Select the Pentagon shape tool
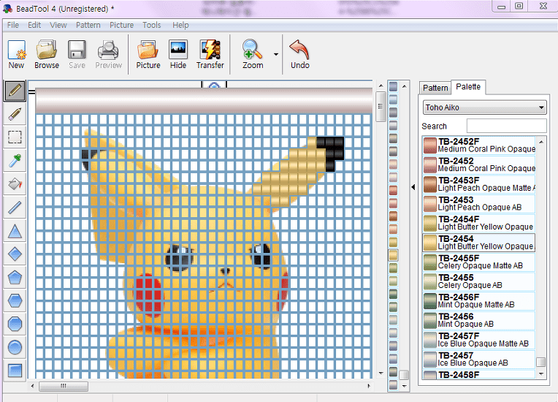 pos(15,277)
